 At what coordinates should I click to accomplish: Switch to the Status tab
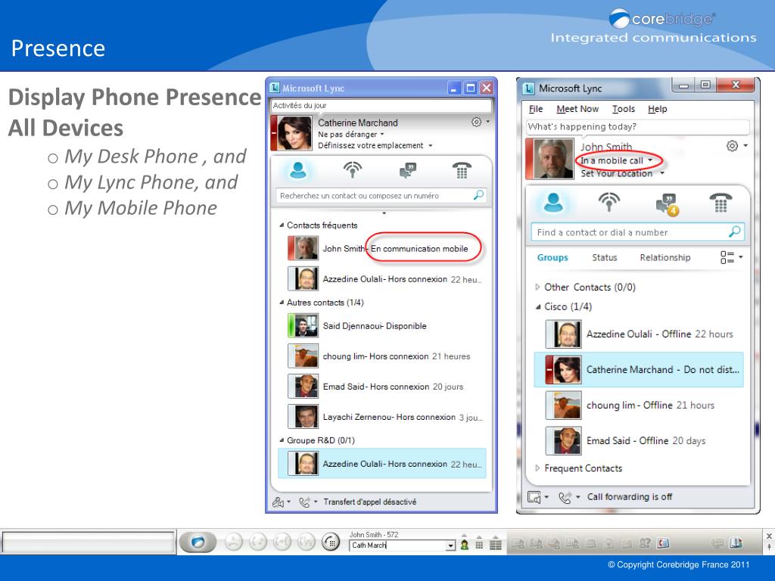coord(605,257)
